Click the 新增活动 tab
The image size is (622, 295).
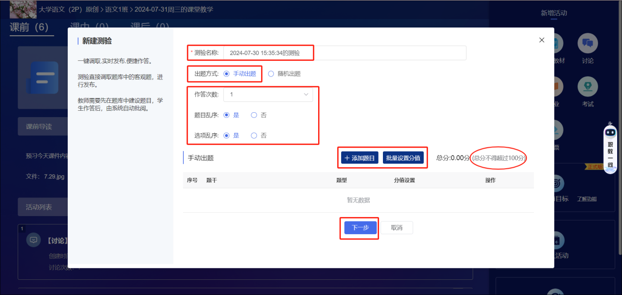554,13
